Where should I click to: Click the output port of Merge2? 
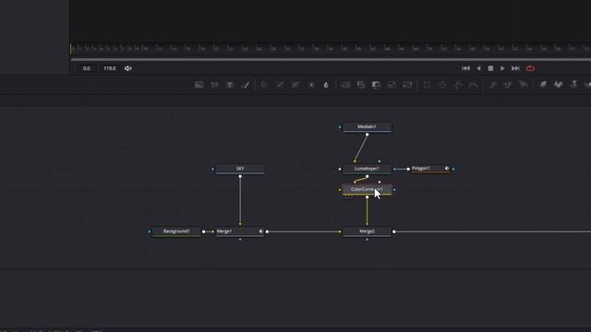pyautogui.click(x=394, y=231)
